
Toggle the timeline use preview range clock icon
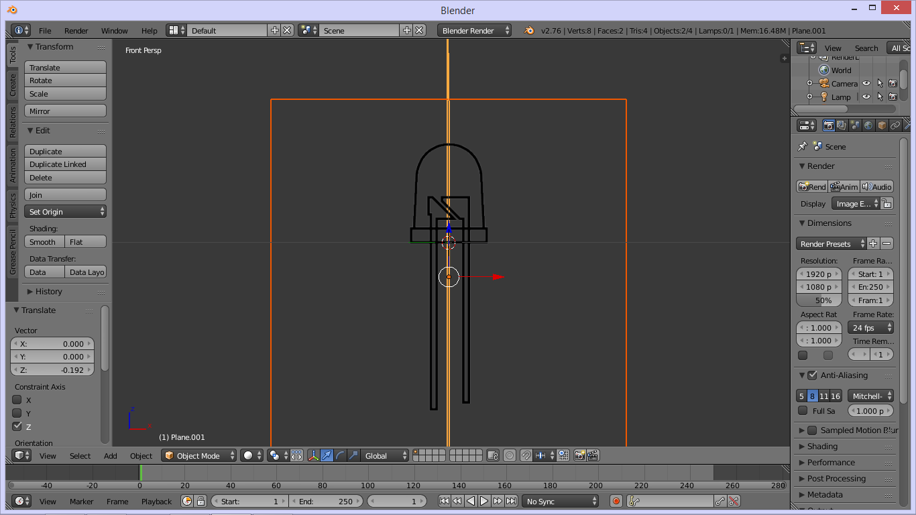[x=186, y=501]
